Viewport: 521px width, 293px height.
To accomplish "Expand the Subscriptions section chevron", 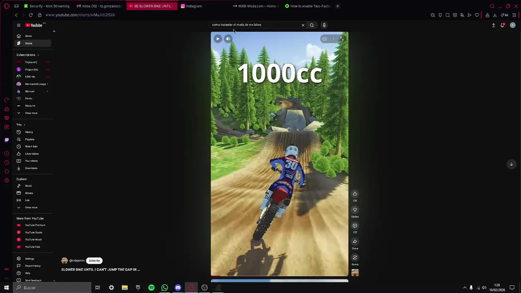I will tap(38, 55).
